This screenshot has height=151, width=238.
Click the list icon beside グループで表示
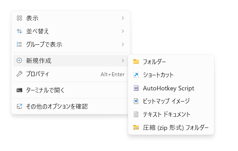pos(19,44)
